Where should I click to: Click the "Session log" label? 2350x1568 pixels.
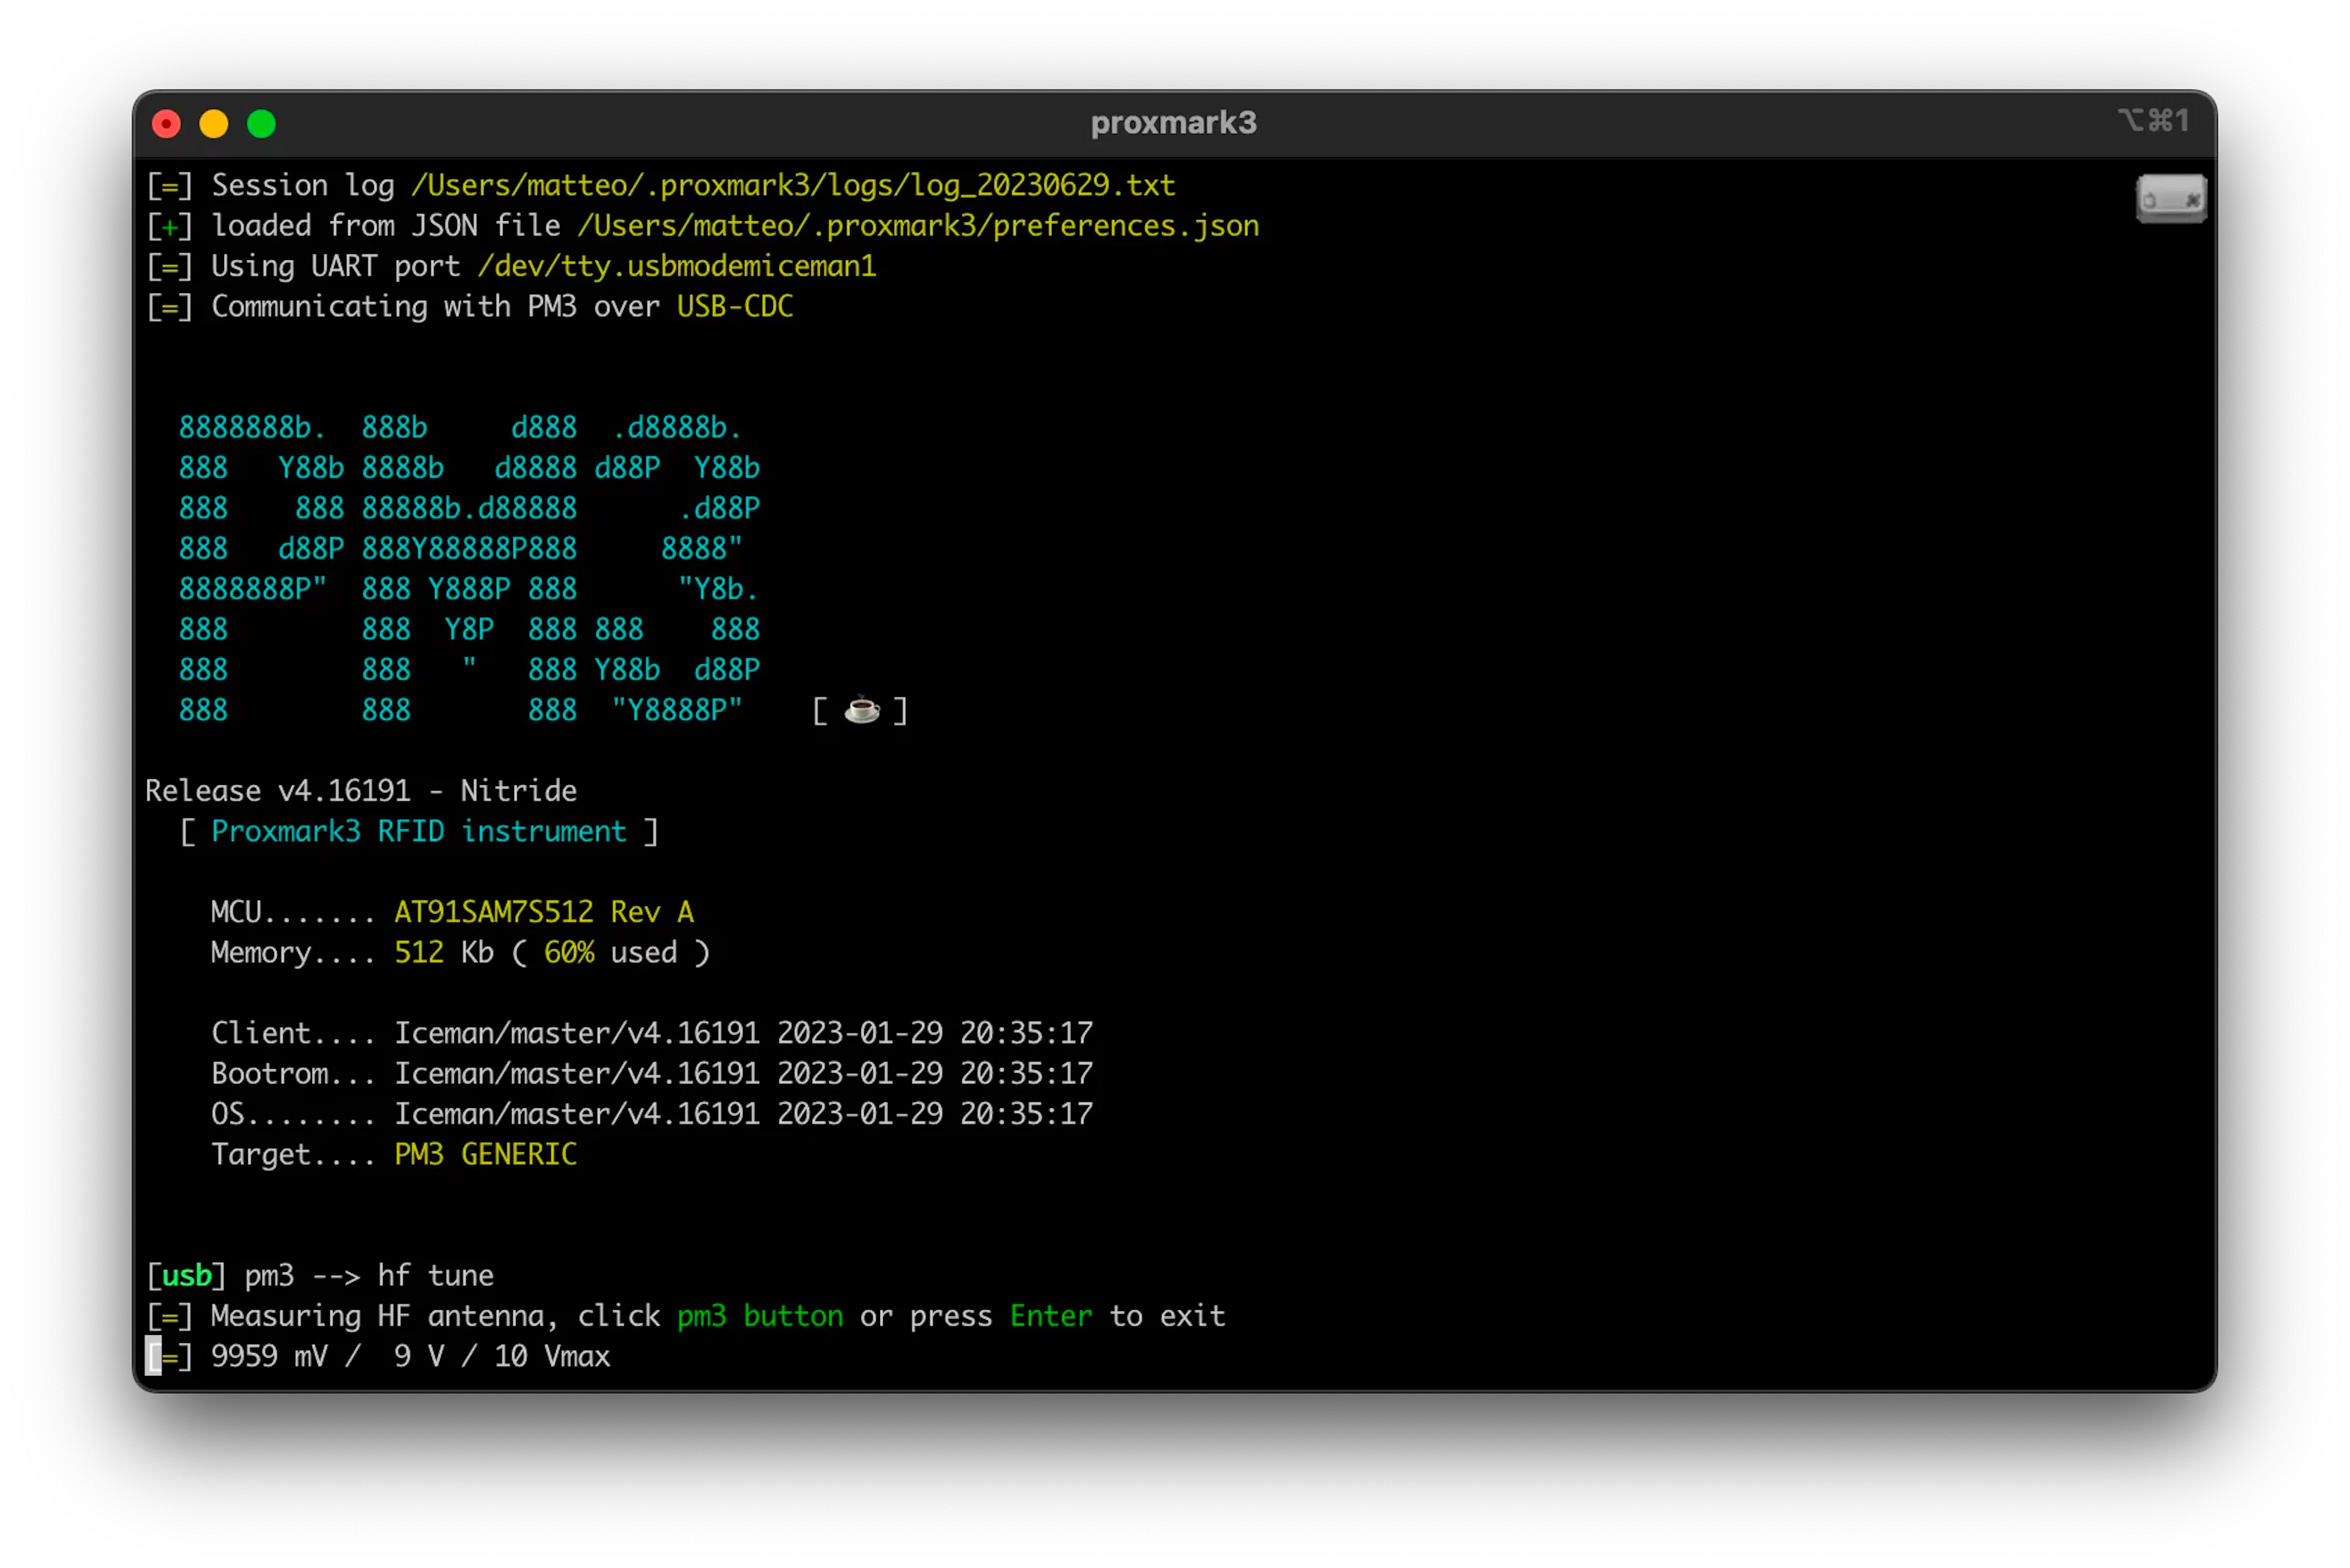coord(303,185)
